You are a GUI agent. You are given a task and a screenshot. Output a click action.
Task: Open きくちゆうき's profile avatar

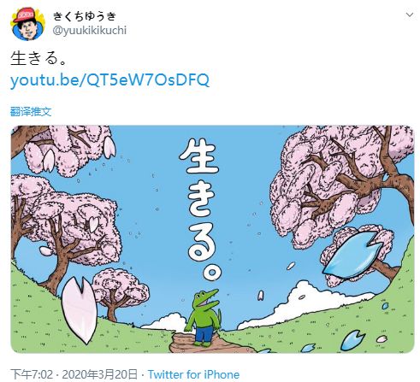(x=27, y=24)
